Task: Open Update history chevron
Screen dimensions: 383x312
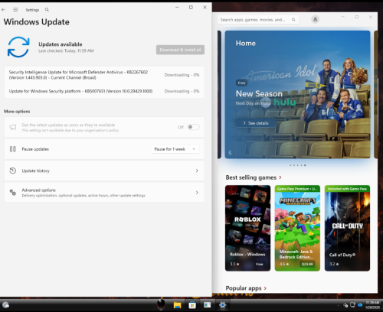Action: (x=197, y=171)
